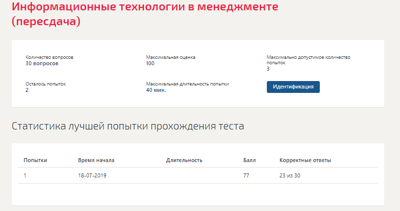Click the 30 вопросов value

pos(42,64)
